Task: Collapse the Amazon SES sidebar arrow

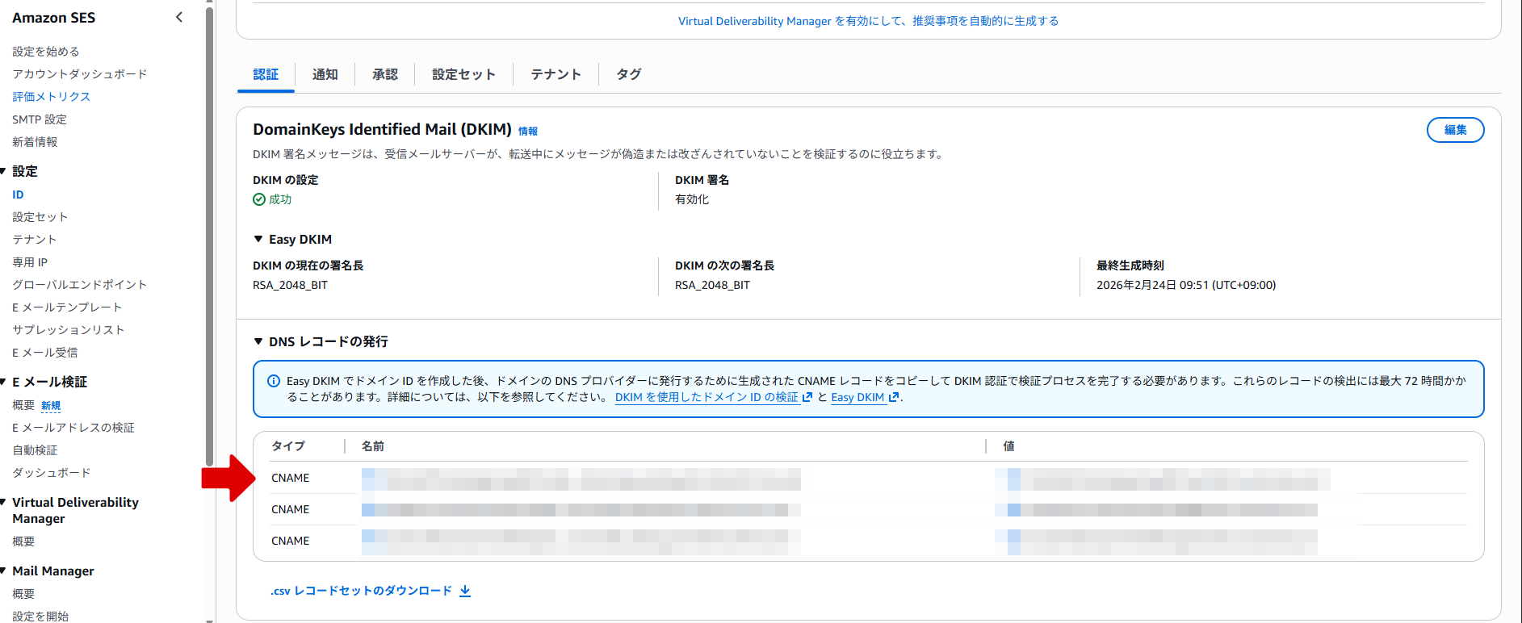Action: (x=179, y=17)
